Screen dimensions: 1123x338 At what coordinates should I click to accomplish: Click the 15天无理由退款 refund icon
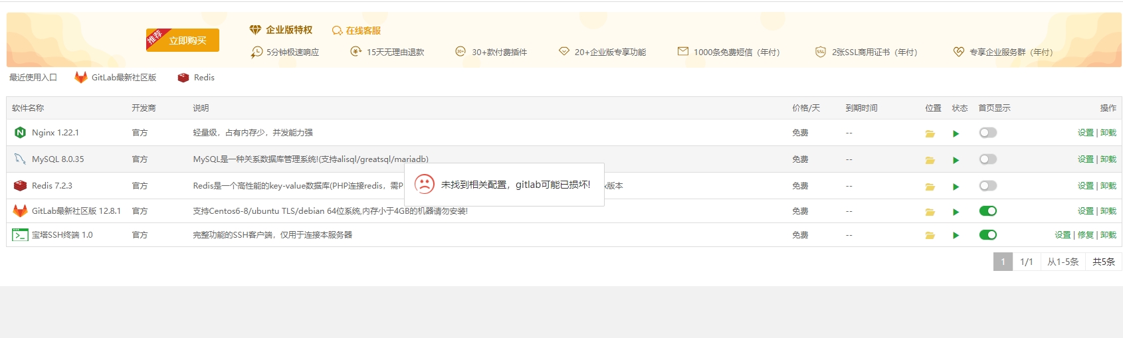(356, 51)
